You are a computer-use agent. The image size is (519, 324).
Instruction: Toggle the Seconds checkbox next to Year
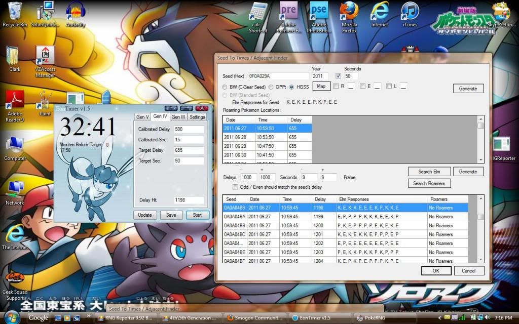click(x=339, y=76)
